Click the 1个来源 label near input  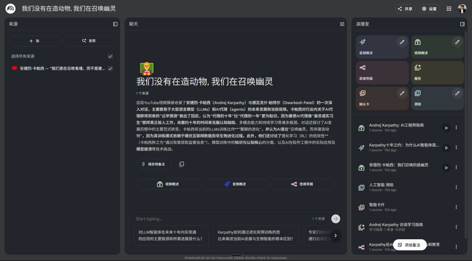click(x=318, y=219)
